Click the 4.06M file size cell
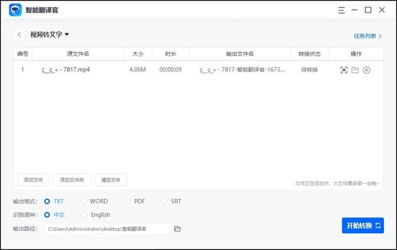Screen dimensions: 397x250 [x=138, y=69]
